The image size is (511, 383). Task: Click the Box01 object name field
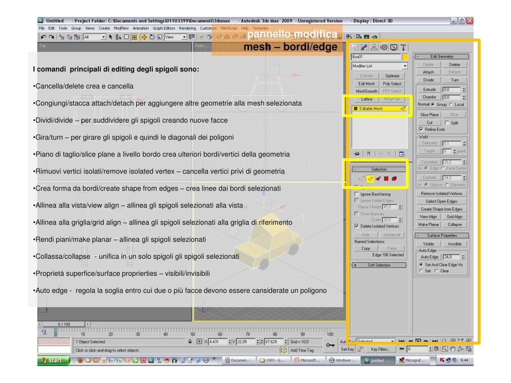(x=376, y=57)
